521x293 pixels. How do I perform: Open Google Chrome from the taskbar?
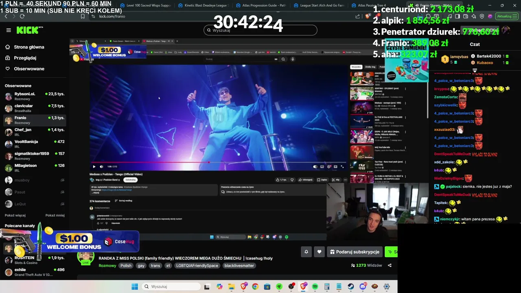pos(255,286)
